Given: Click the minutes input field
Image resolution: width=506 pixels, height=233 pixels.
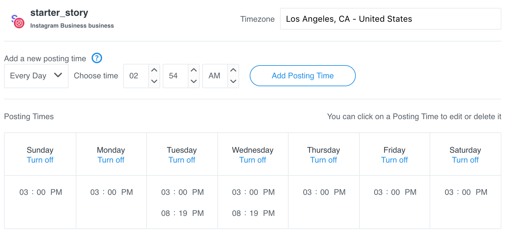Looking at the screenshot, I should pyautogui.click(x=175, y=76).
